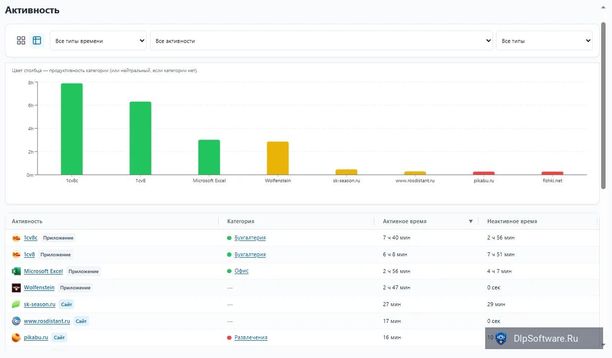Open the pikabu.ru activity link
This screenshot has width=612, height=358.
click(x=36, y=337)
